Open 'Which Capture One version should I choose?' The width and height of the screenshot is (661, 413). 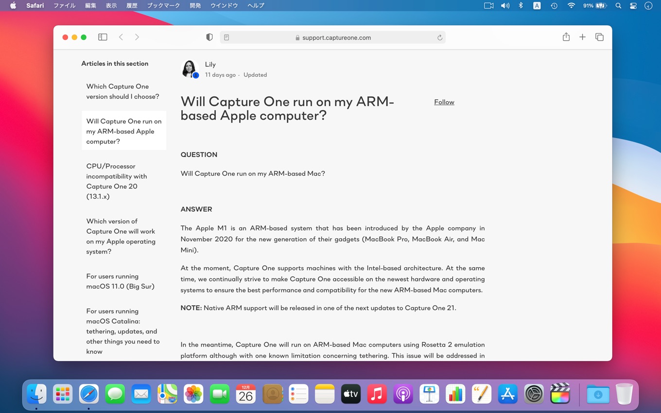click(122, 91)
